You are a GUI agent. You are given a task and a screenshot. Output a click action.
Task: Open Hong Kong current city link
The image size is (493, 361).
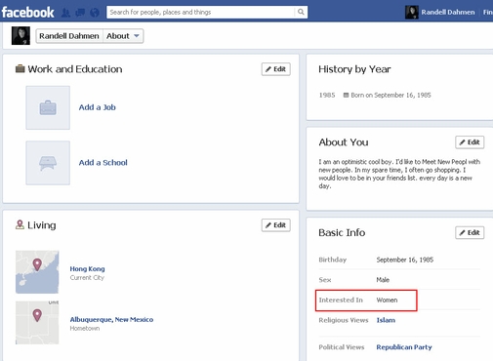pyautogui.click(x=87, y=269)
